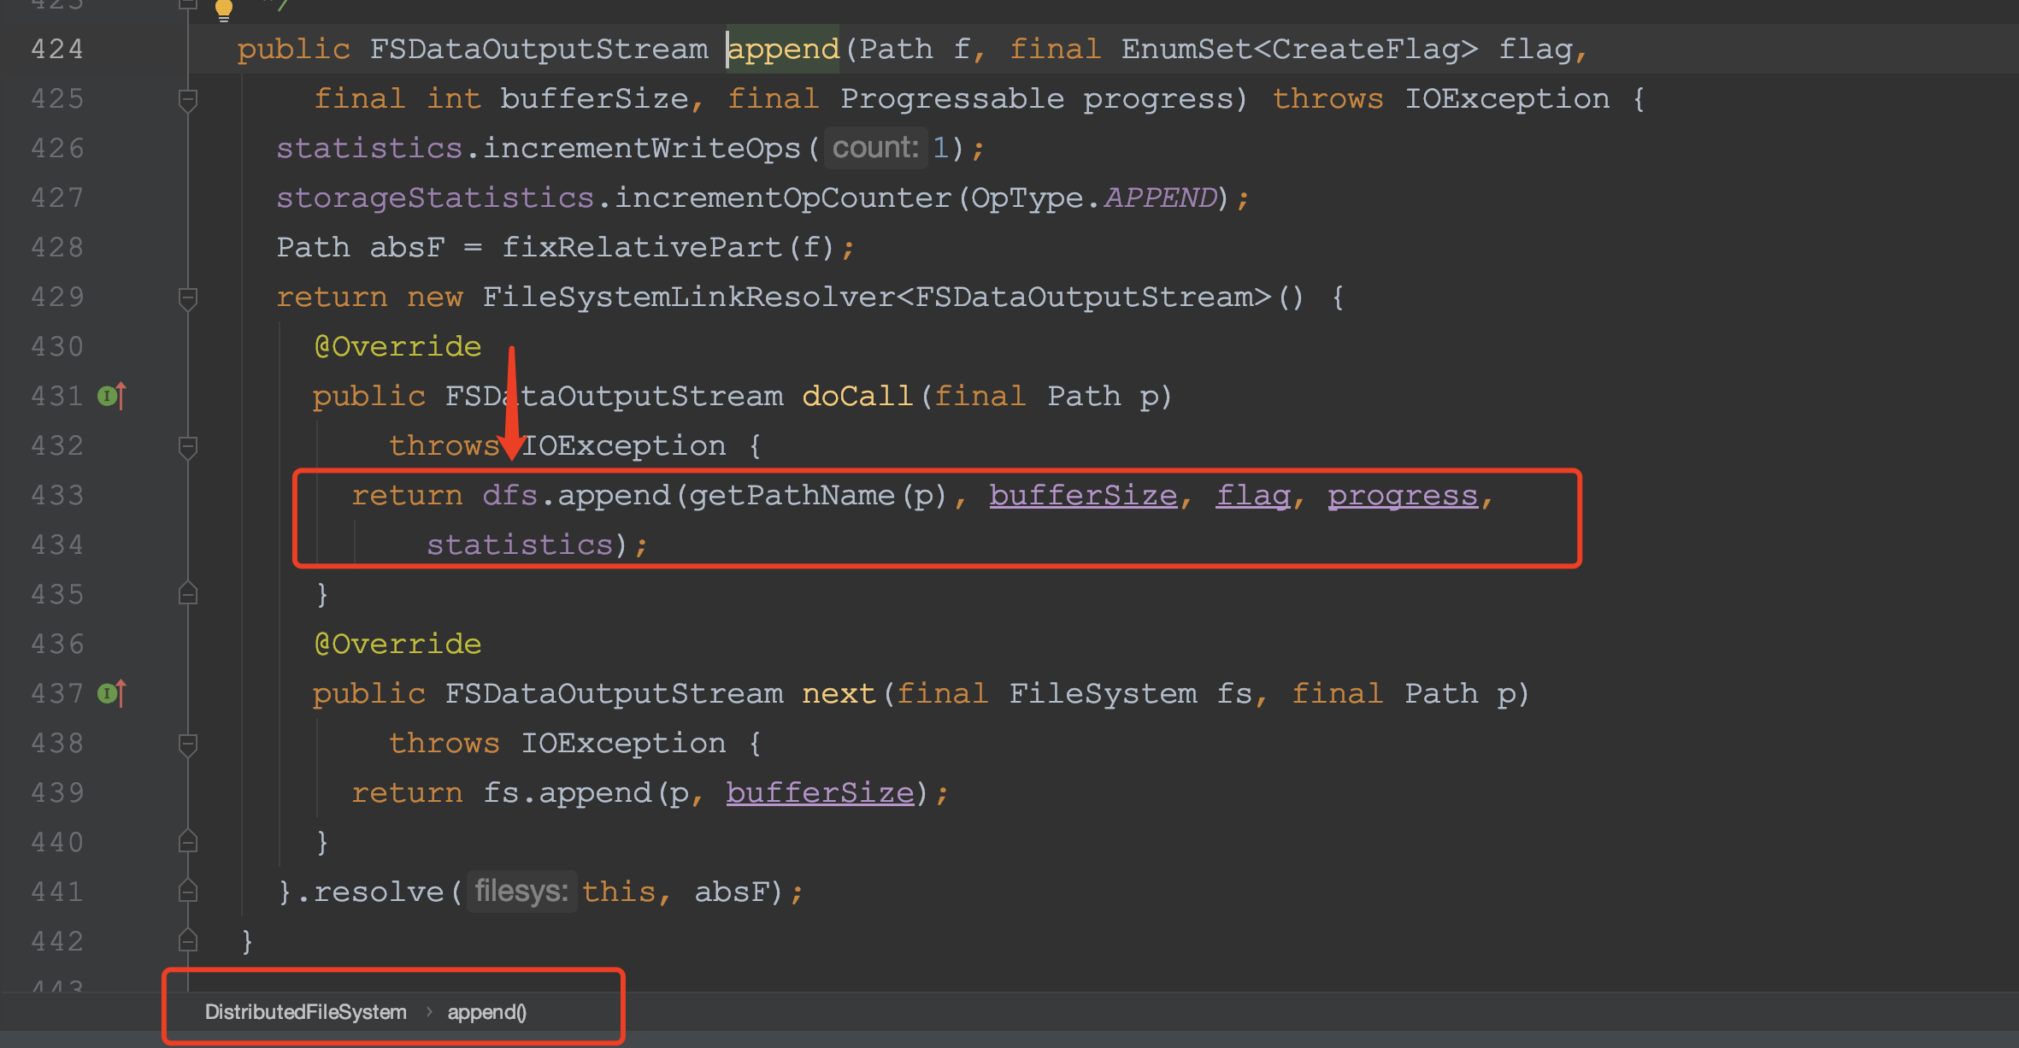Collapse the next method body on line 438
Screen dimensions: 2019x1048
pyautogui.click(x=187, y=743)
